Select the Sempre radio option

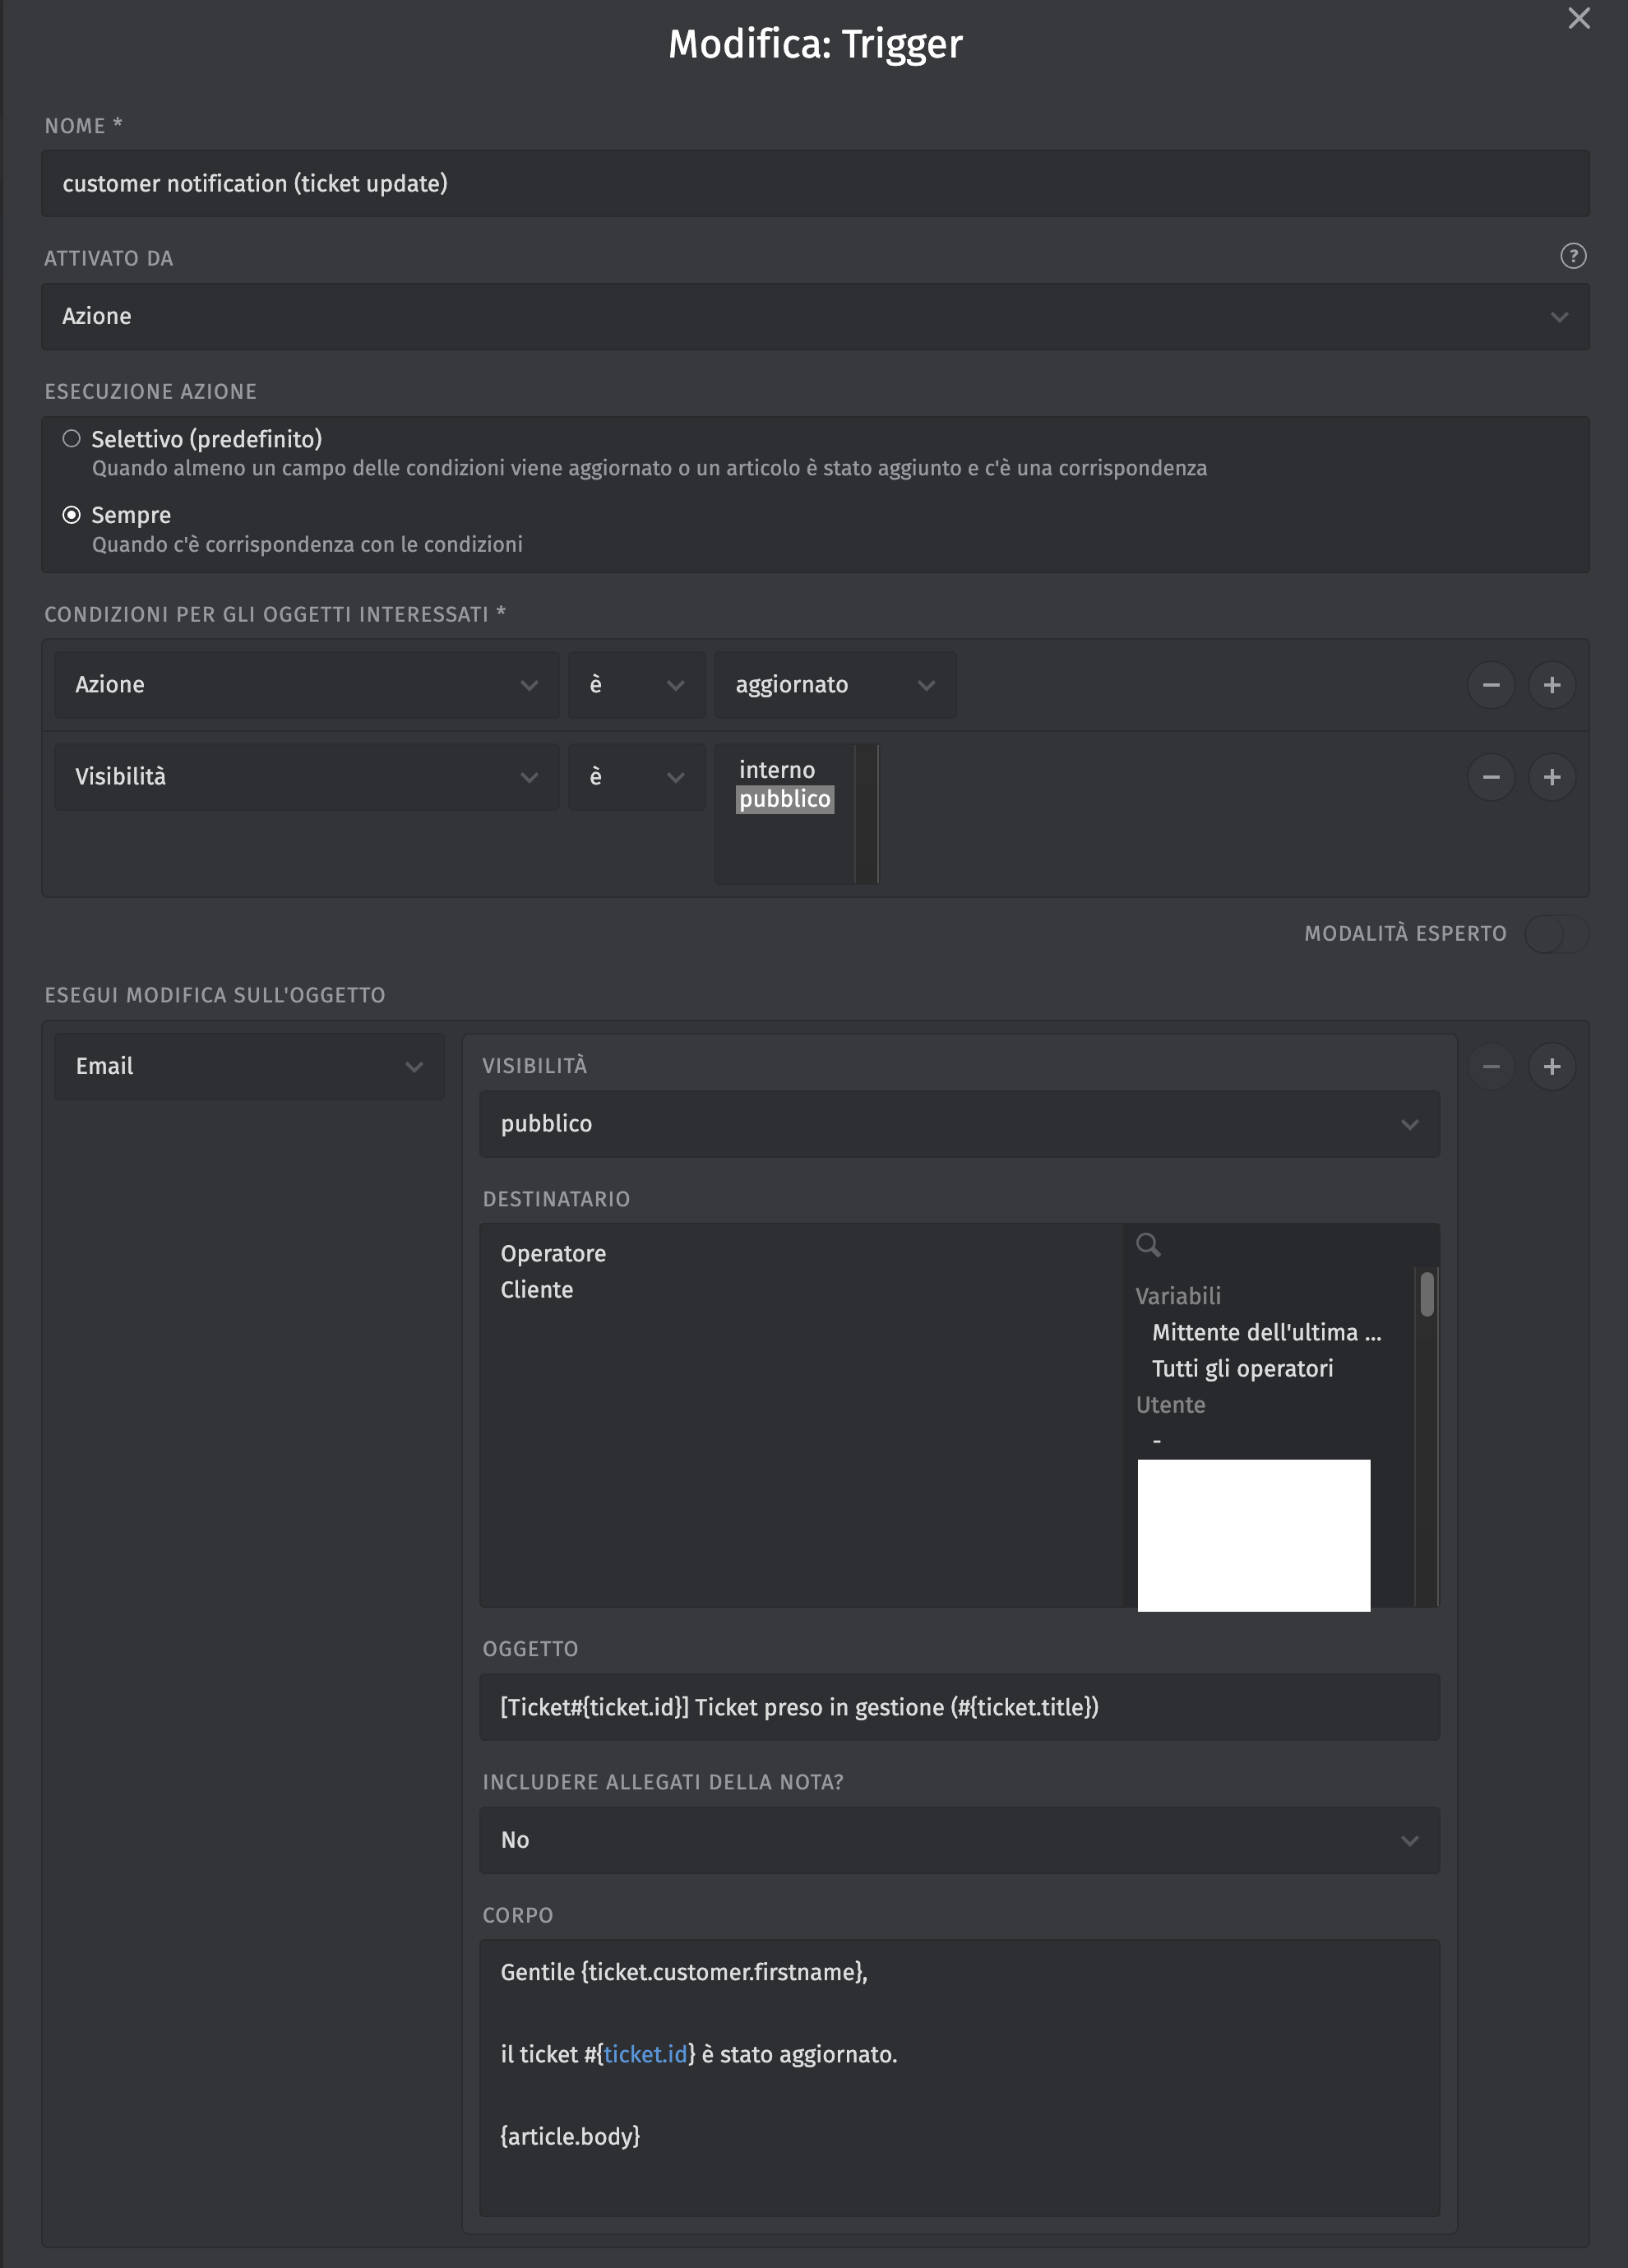(72, 515)
